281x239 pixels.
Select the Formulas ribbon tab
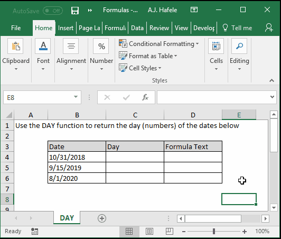point(115,28)
